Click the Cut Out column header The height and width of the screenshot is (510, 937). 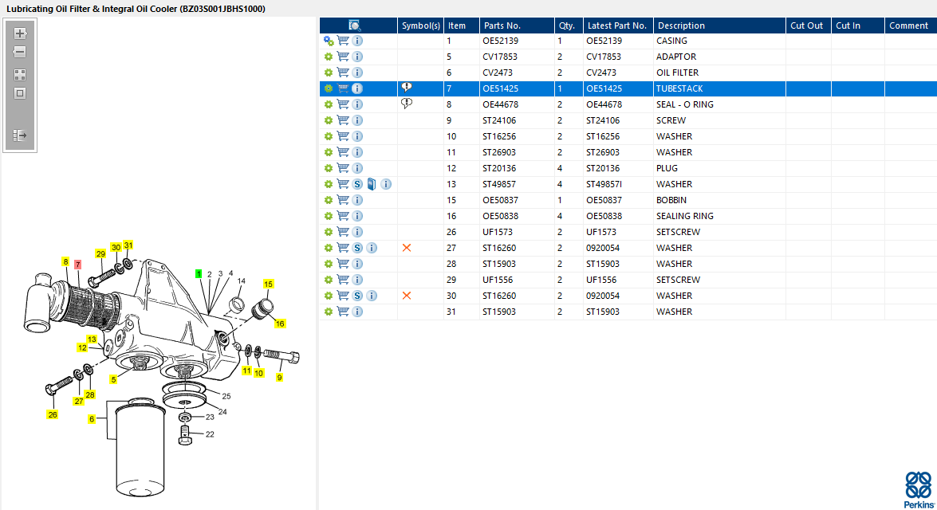point(808,25)
